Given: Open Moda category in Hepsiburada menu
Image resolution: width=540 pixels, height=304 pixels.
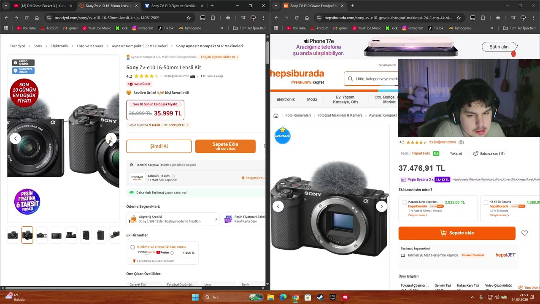Looking at the screenshot, I should point(312,99).
